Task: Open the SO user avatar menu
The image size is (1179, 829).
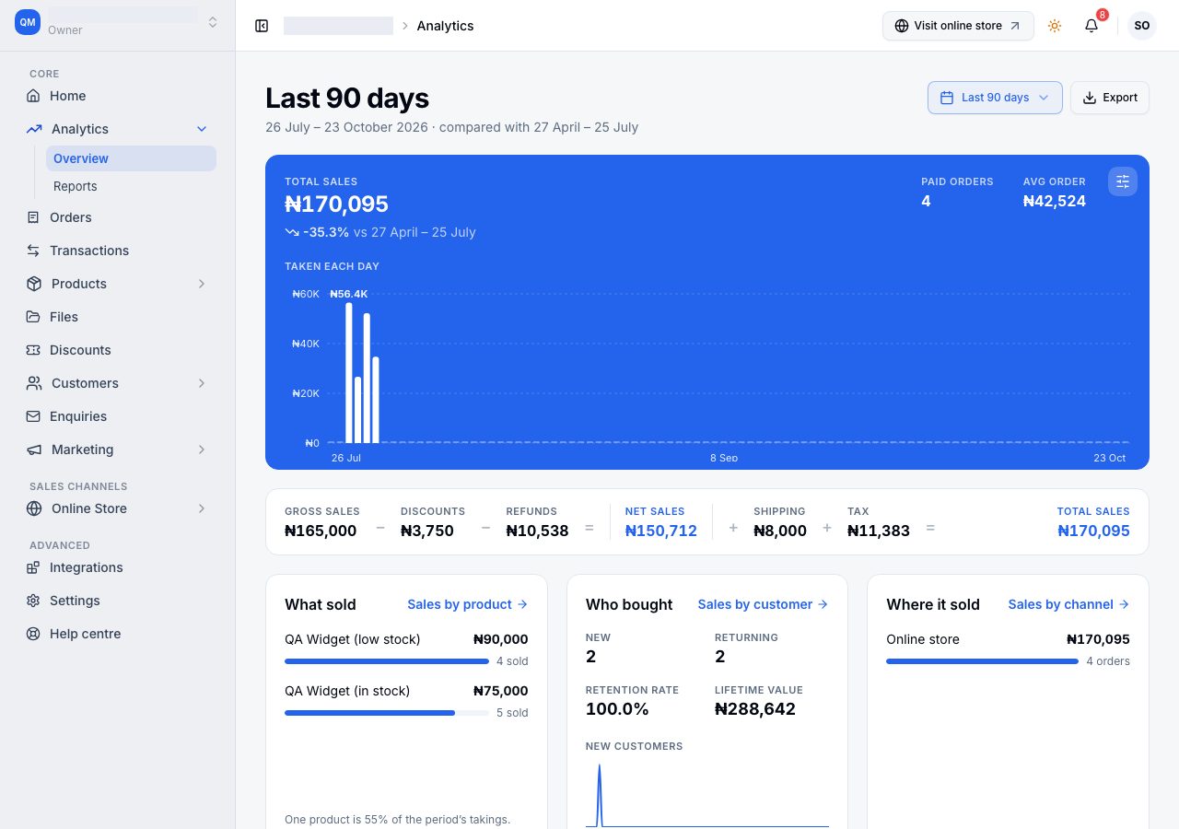Action: 1142,26
